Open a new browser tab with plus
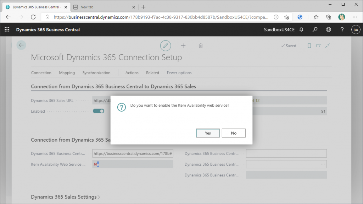Image resolution: width=363 pixels, height=204 pixels. coord(143,7)
